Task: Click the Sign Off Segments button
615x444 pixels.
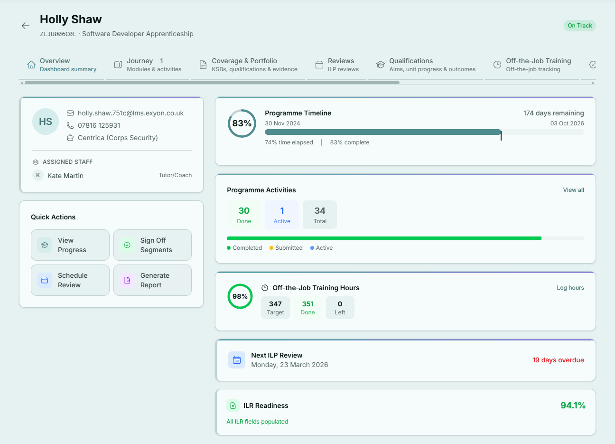Action: pos(152,245)
